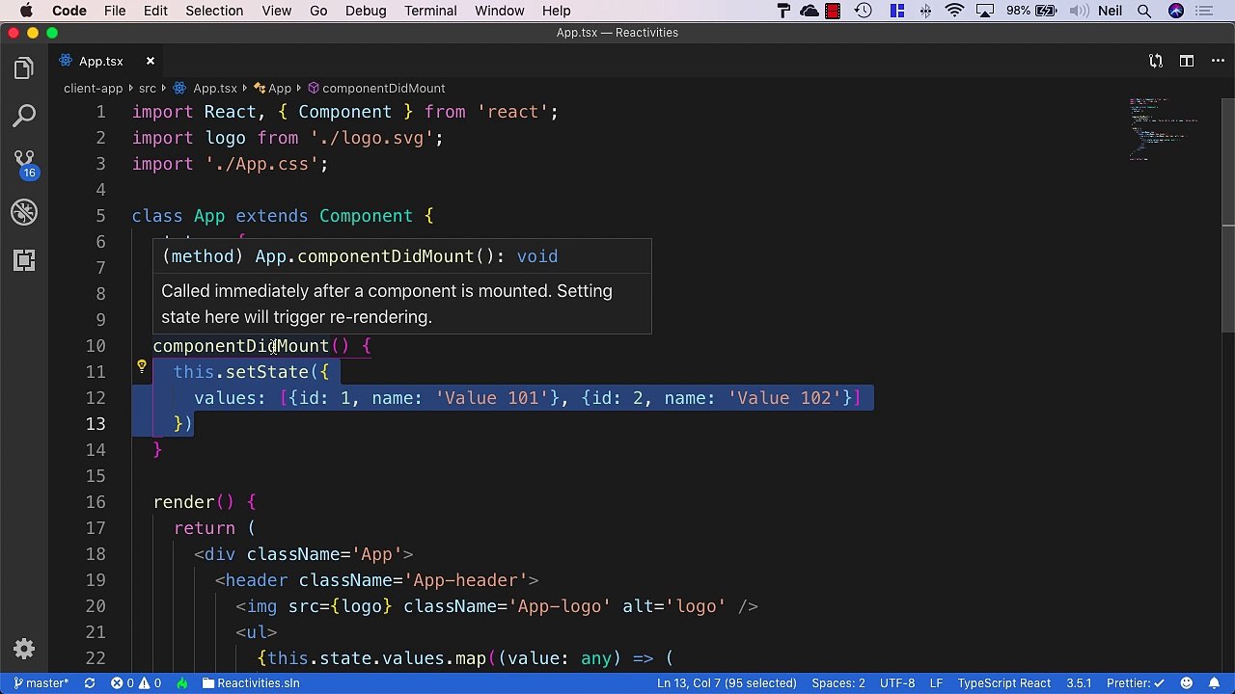Image resolution: width=1235 pixels, height=694 pixels.
Task: Open the Manage gear icon
Action: pyautogui.click(x=24, y=649)
